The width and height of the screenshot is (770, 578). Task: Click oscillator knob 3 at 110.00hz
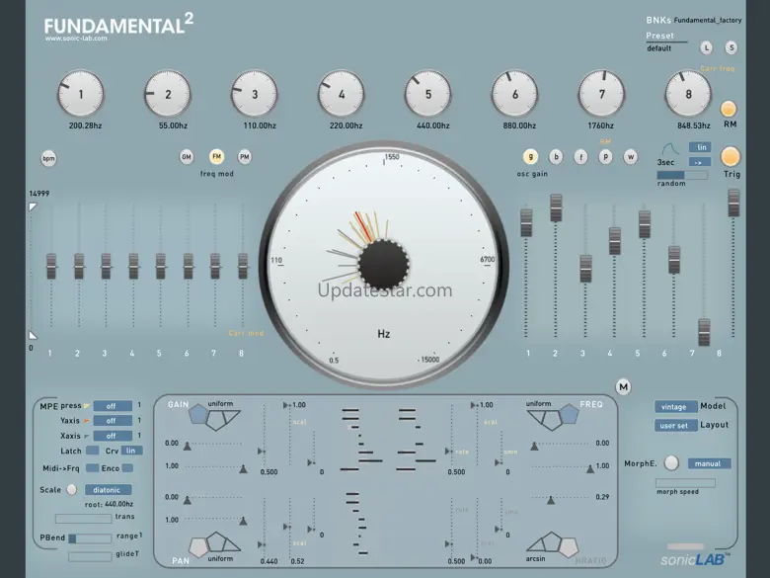(255, 94)
